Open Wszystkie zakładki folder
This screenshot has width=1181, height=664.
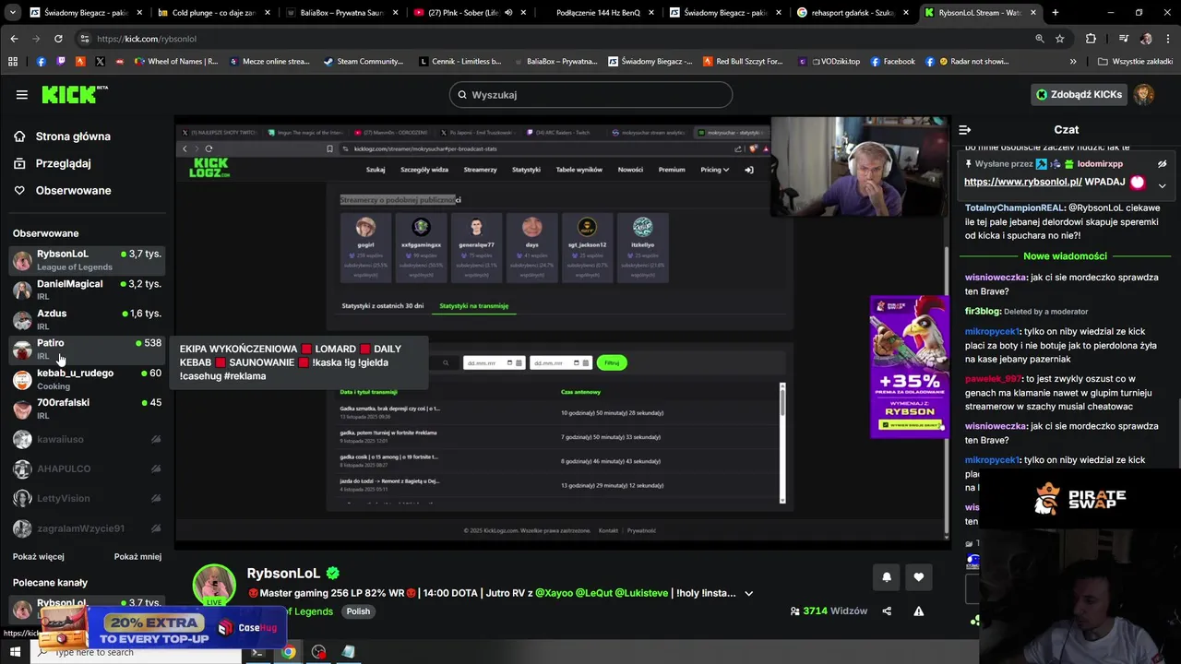coord(1135,62)
